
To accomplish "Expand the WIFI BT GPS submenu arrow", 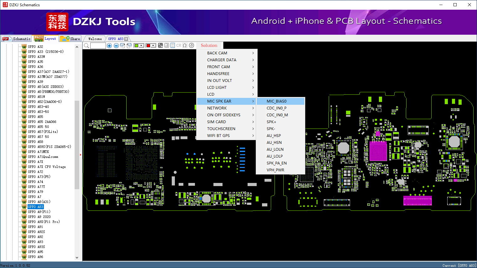I will [x=253, y=136].
